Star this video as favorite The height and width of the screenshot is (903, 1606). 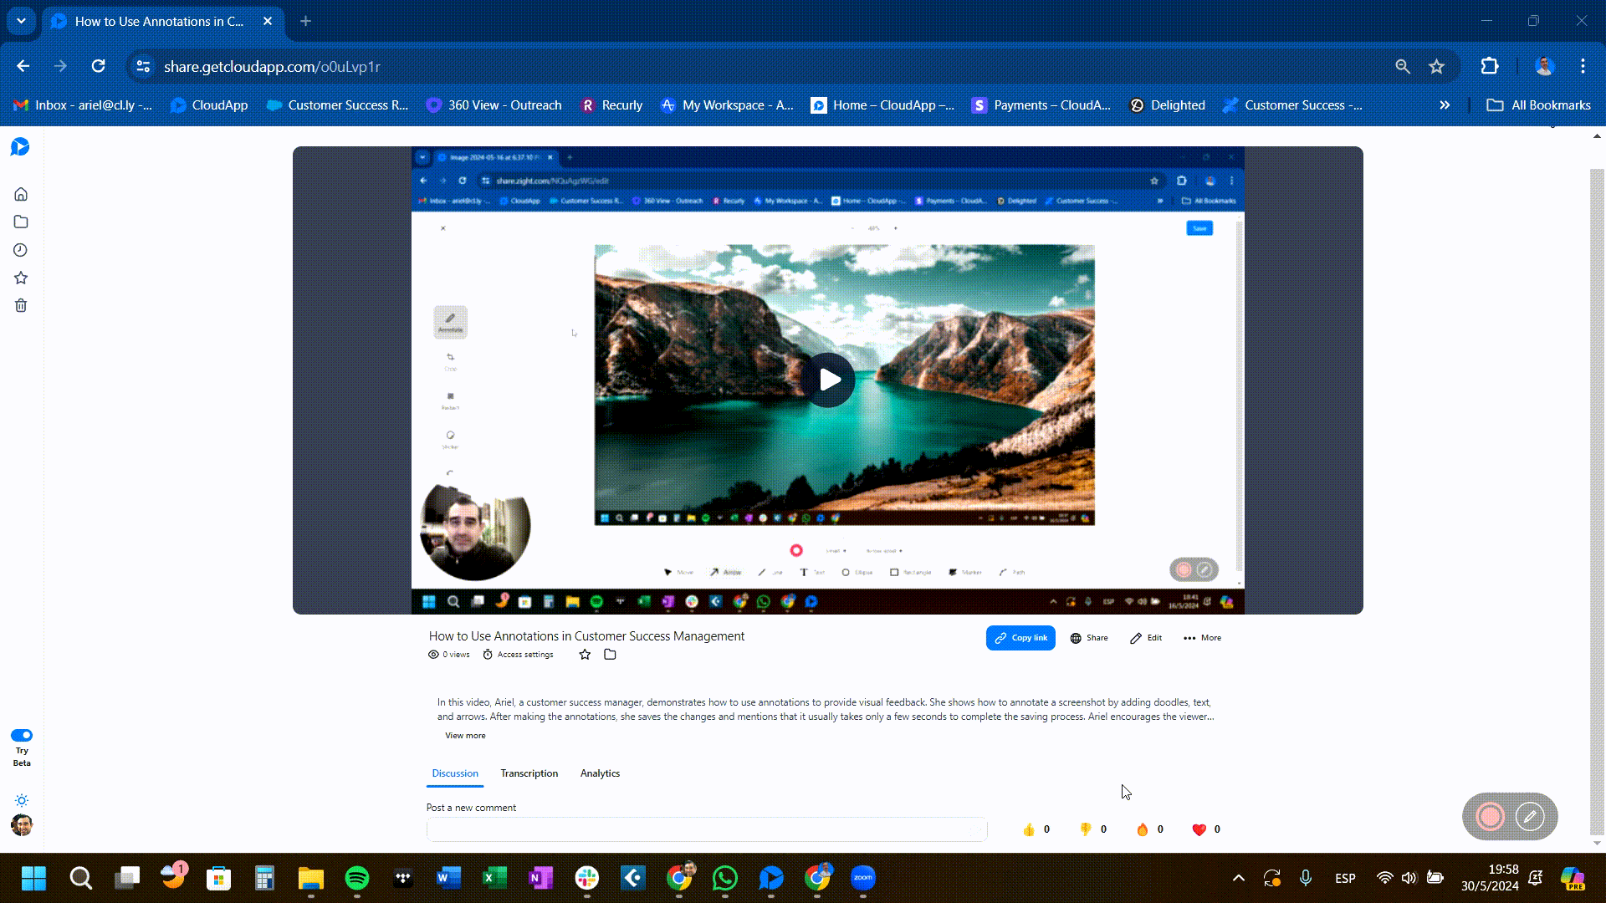(x=585, y=655)
